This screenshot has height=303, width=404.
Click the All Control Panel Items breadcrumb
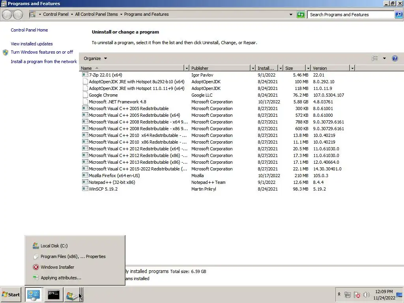(96, 15)
